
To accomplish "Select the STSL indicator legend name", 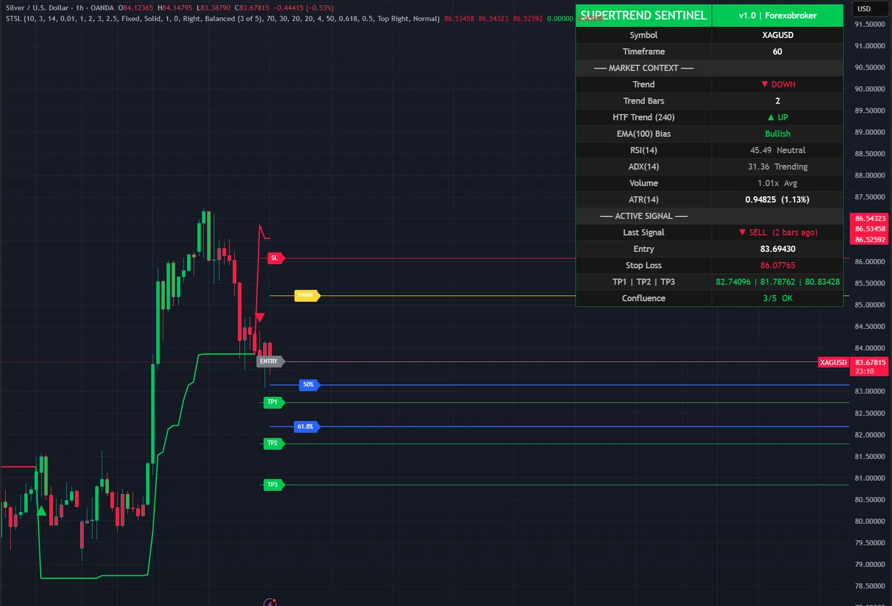I will (13, 18).
